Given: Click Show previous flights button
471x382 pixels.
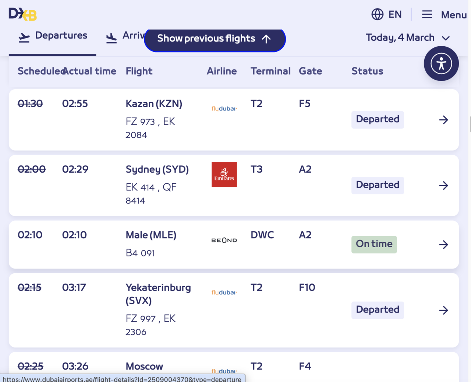Looking at the screenshot, I should 215,39.
